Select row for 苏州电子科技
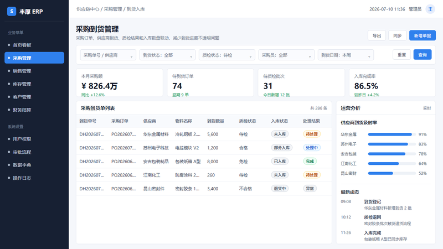443x249 pixels. click(x=204, y=148)
